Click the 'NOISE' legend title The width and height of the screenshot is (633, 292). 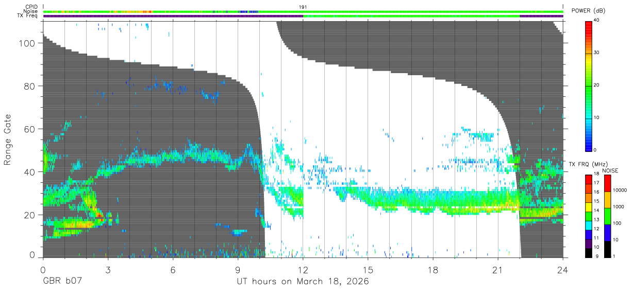[x=611, y=170]
